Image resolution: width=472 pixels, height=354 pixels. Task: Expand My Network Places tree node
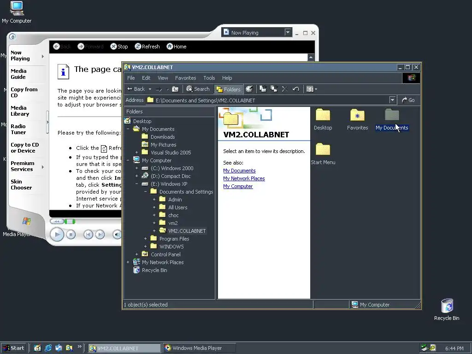tap(128, 262)
